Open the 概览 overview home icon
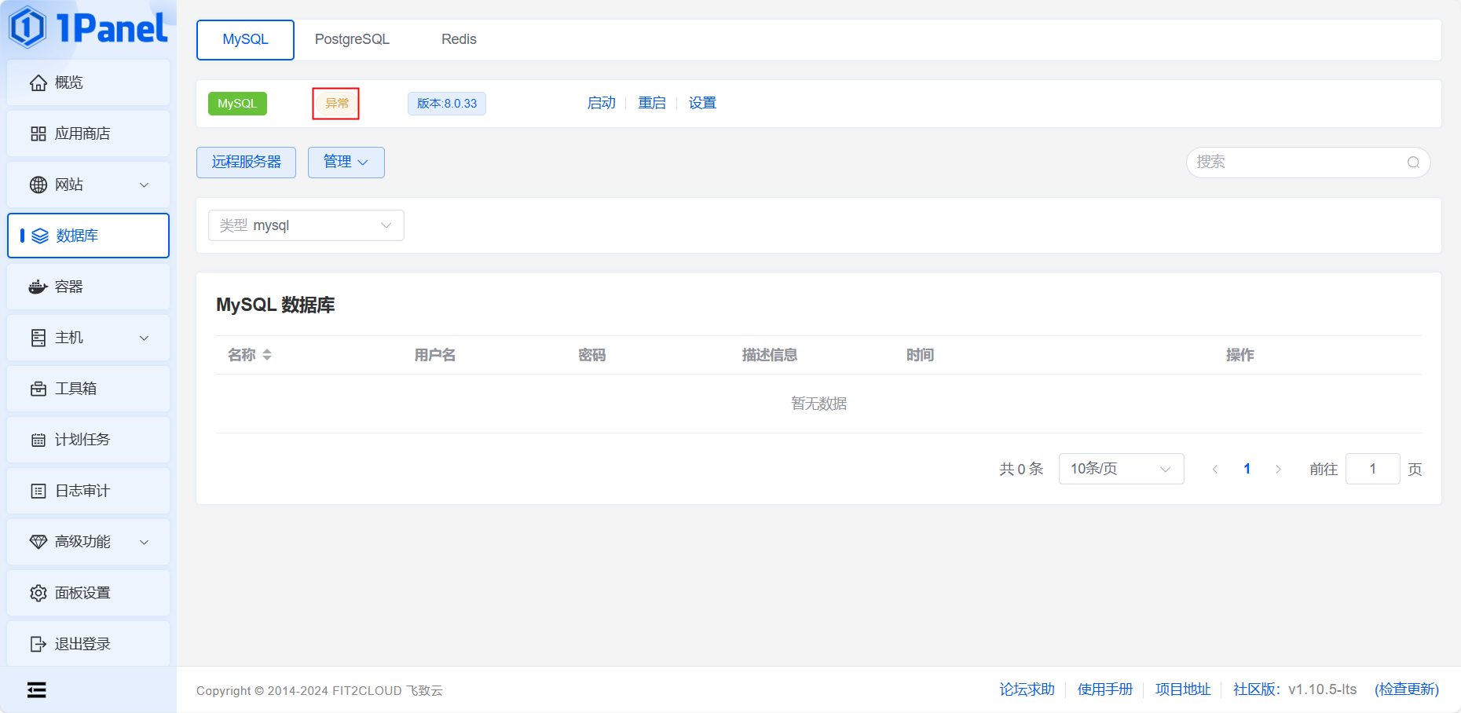 (x=38, y=82)
